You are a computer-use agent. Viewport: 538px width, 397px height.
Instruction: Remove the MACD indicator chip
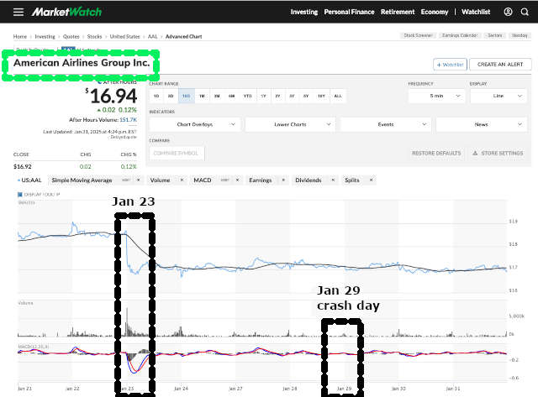(237, 180)
